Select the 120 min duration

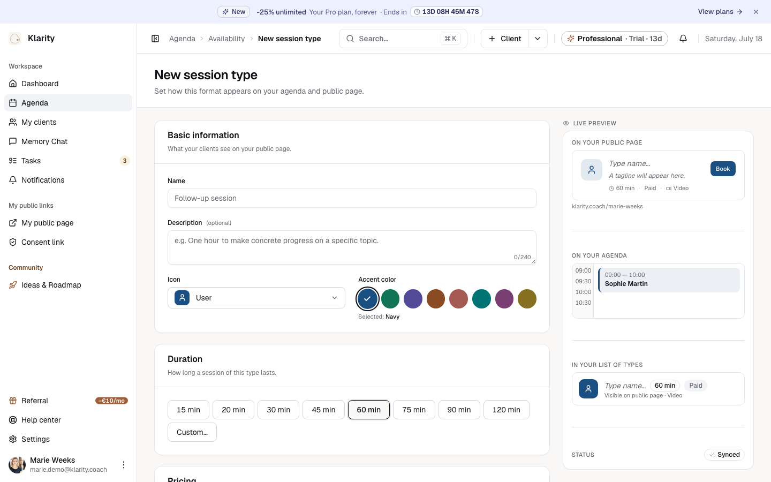point(507,410)
